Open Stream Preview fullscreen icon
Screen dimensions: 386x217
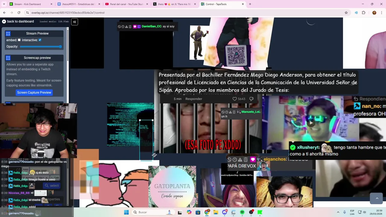[8, 33]
